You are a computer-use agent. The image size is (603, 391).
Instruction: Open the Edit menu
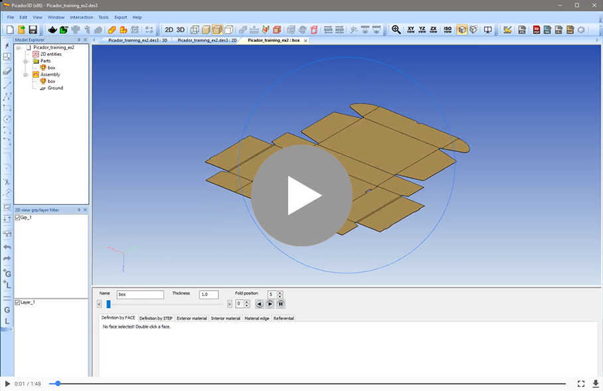tap(23, 17)
